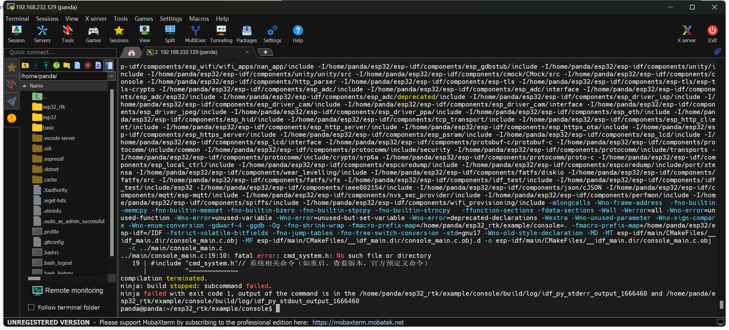729x330 pixels.
Task: Enable Follow terminal folder checkbox
Action: pyautogui.click(x=31, y=307)
